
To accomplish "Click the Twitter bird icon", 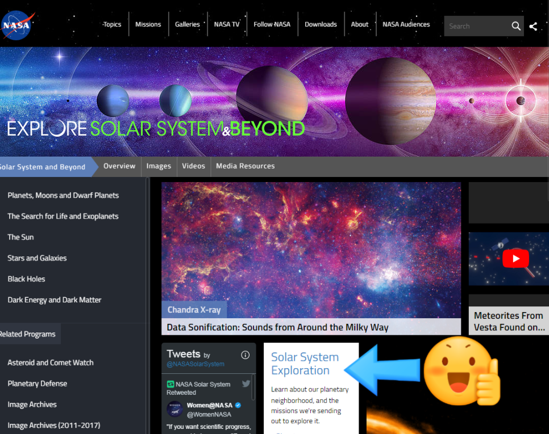I will tap(246, 384).
